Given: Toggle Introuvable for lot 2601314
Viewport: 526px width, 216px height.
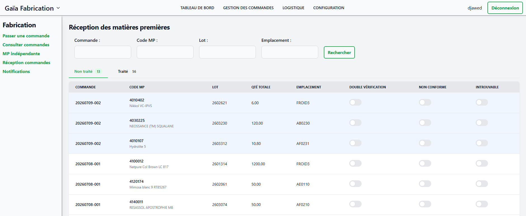Looking at the screenshot, I should click(x=482, y=163).
